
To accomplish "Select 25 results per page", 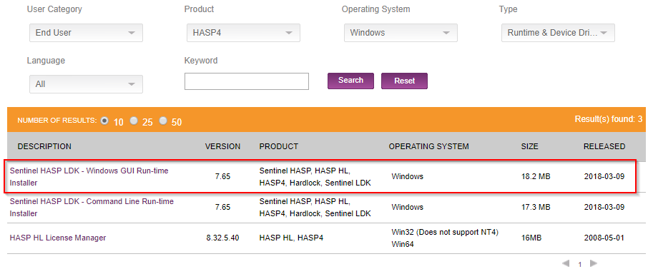I will (134, 121).
